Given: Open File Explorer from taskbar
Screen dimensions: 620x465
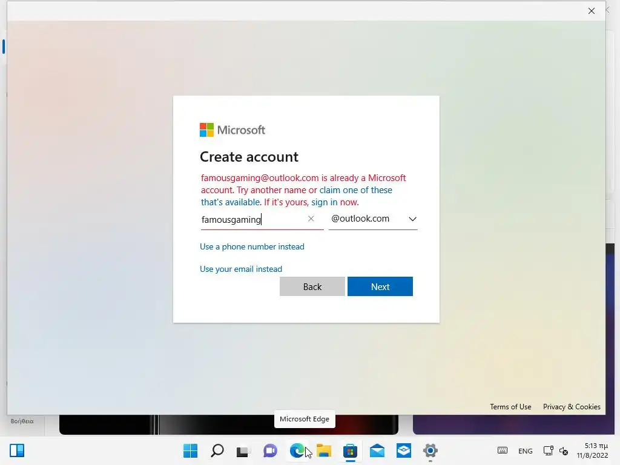Looking at the screenshot, I should coord(324,450).
